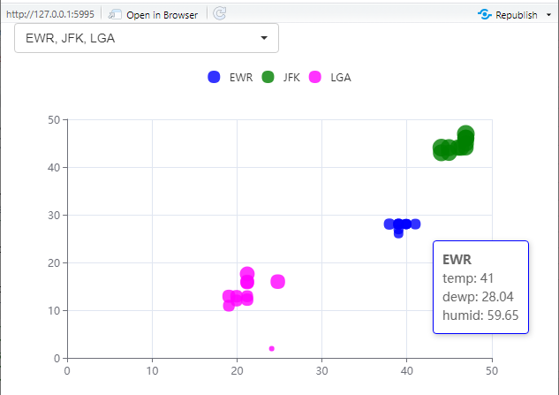Click the Open in Browser icon

115,14
